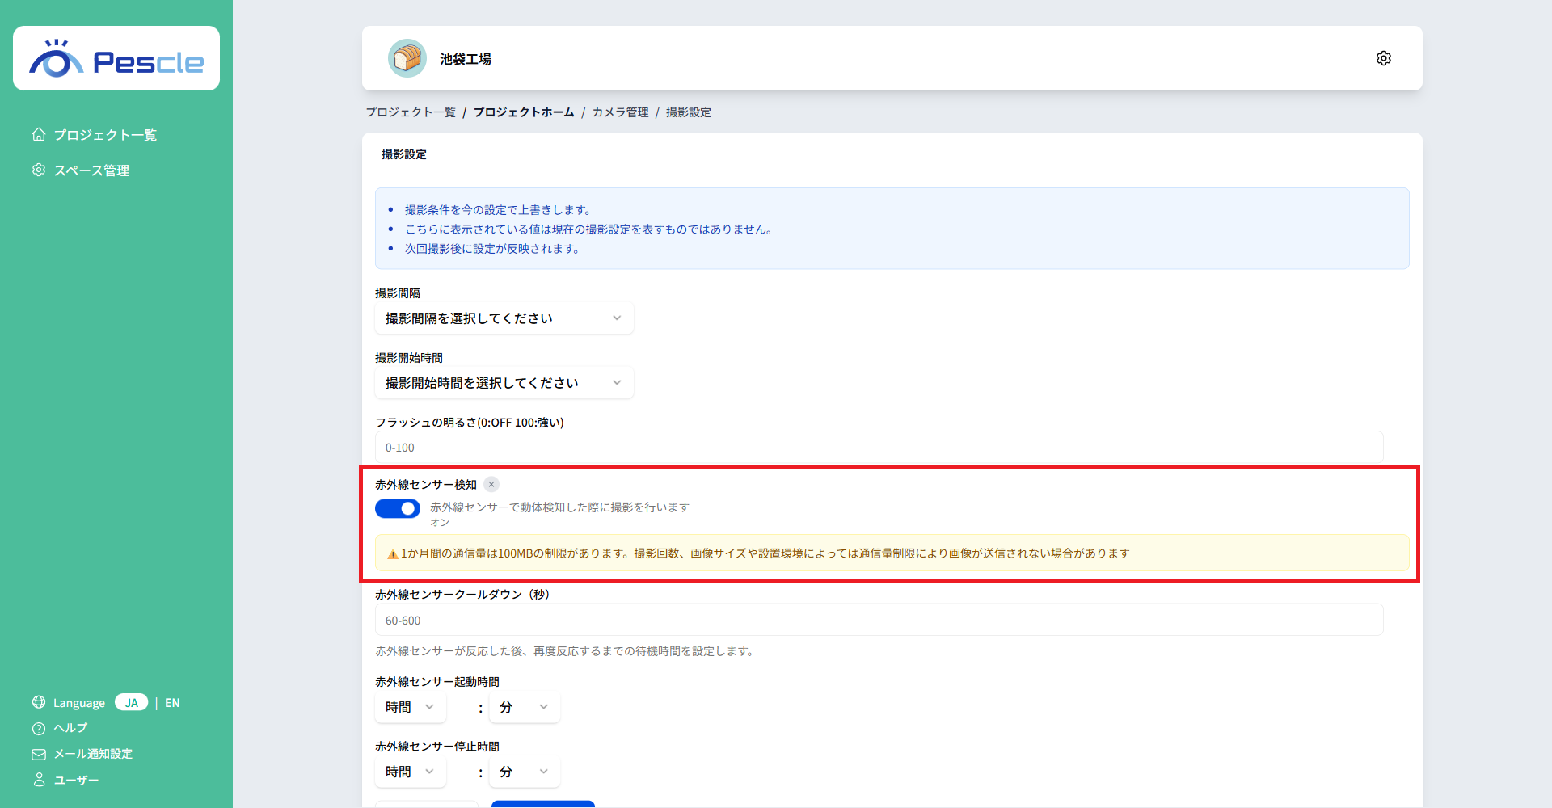Switch language to EN

[x=172, y=702]
